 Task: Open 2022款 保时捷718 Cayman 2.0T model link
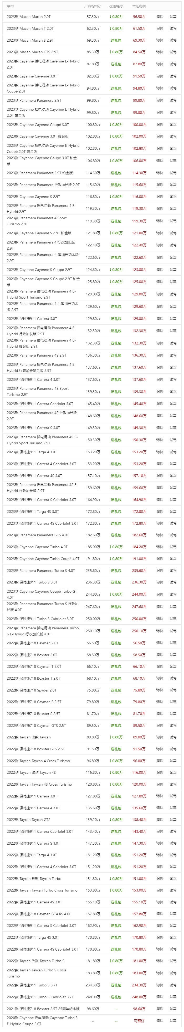[32, 643]
